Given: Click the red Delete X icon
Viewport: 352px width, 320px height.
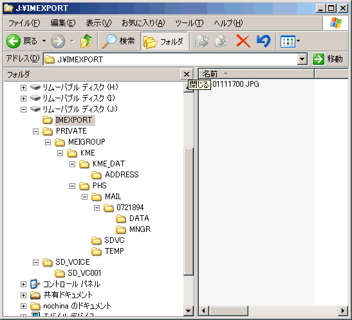Looking at the screenshot, I should 243,41.
